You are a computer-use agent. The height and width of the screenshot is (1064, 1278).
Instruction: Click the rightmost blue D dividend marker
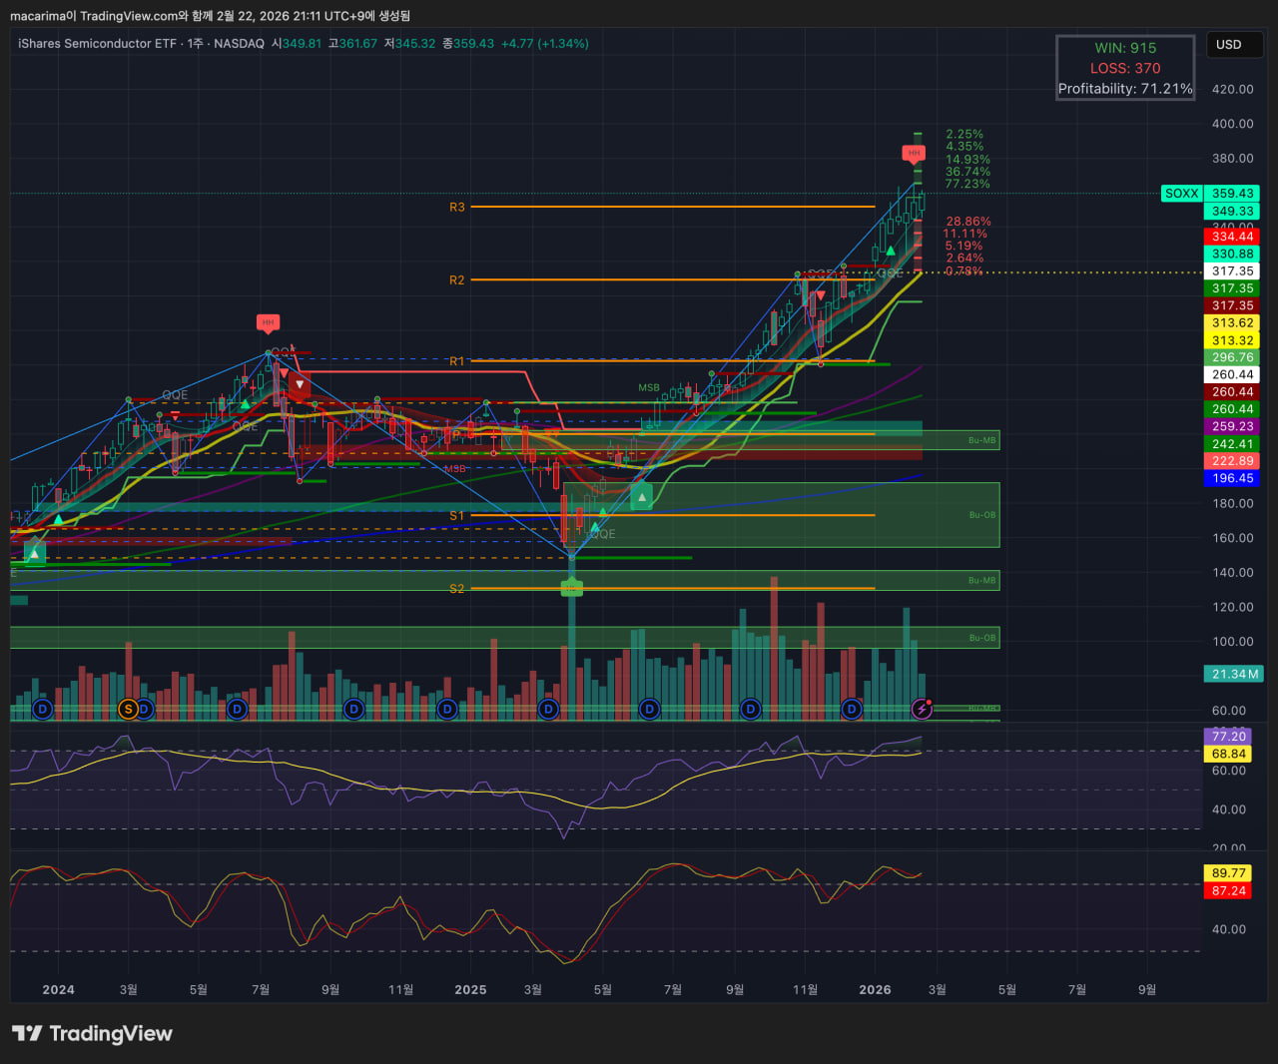click(851, 709)
